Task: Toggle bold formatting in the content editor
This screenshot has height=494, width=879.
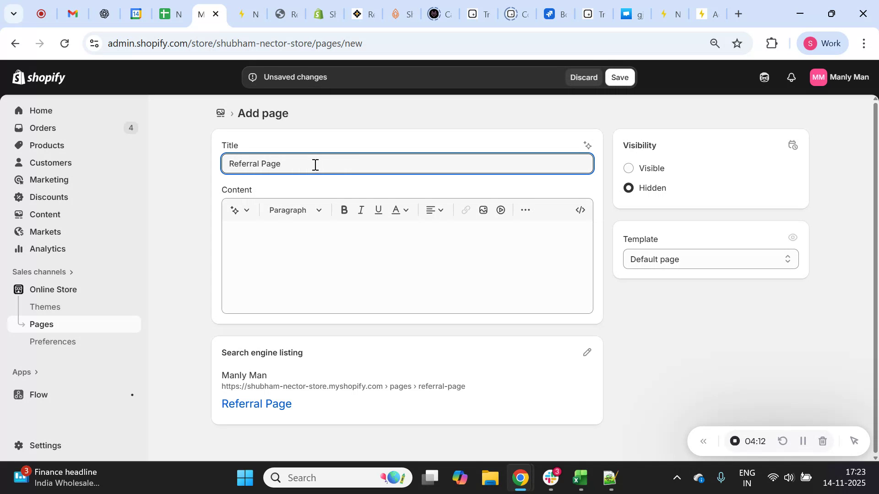Action: pyautogui.click(x=344, y=209)
